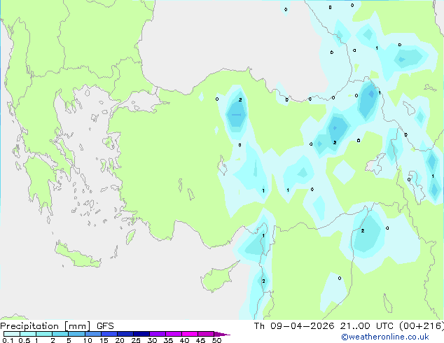
Task: Click the '20' legend scale label
Action: 120,340
